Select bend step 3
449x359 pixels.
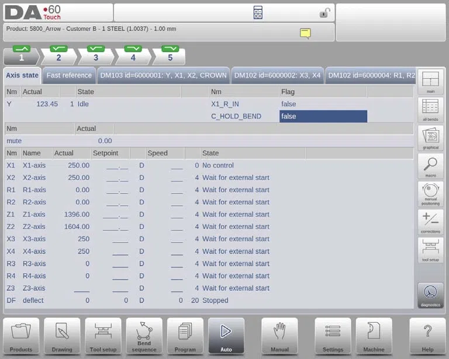pyautogui.click(x=96, y=56)
